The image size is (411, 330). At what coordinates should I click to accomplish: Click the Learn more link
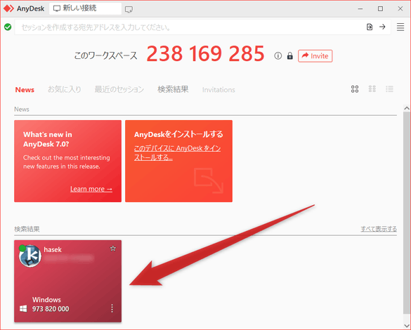91,189
